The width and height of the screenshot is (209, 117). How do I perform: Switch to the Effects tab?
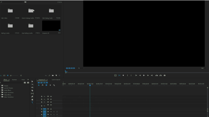[5, 80]
